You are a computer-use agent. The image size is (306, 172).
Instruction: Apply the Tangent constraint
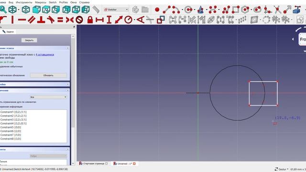coord(51,20)
